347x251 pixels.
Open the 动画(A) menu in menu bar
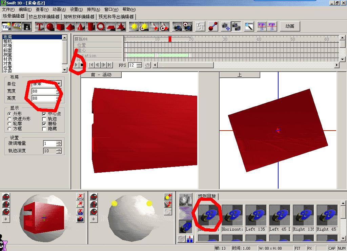(x=59, y=9)
